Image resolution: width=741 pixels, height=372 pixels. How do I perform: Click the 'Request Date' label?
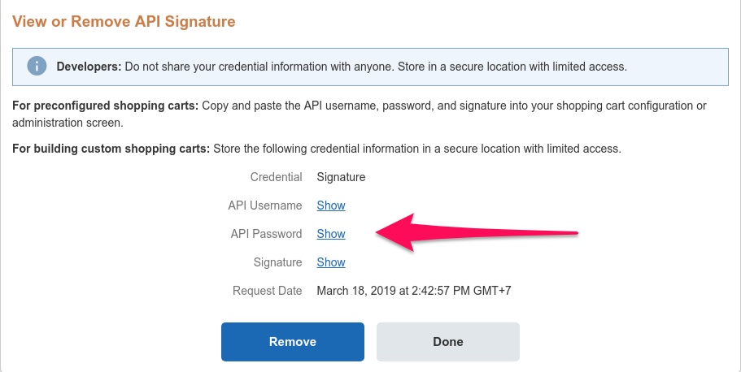coord(267,291)
